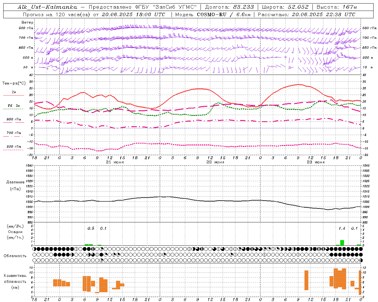This screenshot has height=302, width=378.
Task: Click the '(мм/1ч.)' precipitation unit label
Action: [x=15, y=237]
